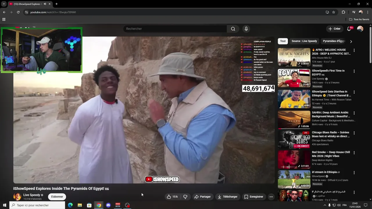
Task: Like the video with thumbs up
Action: point(169,197)
